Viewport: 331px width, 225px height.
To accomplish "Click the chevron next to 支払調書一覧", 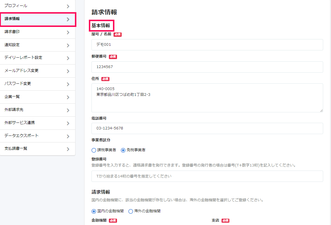I will point(68,149).
